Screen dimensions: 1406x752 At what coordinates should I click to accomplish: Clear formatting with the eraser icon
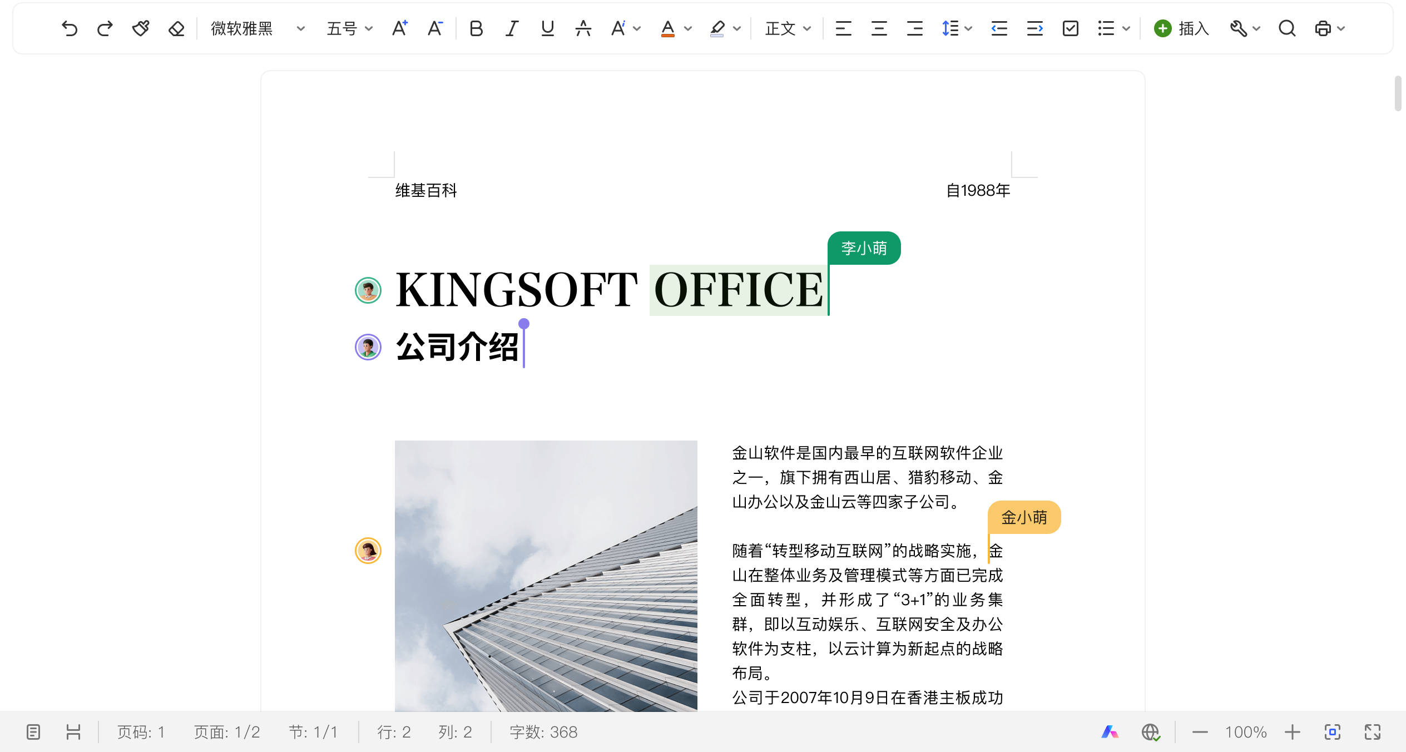176,28
